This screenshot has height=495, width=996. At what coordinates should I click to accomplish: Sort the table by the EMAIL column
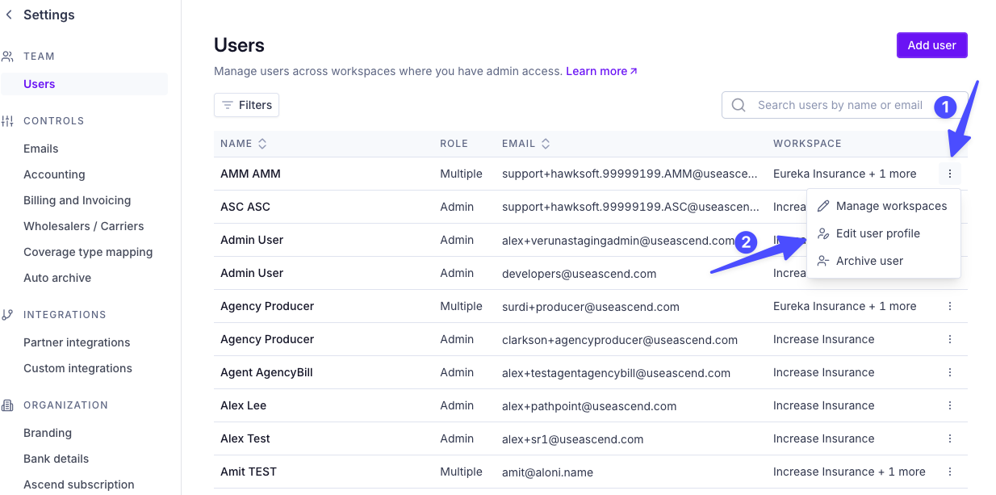pos(526,144)
